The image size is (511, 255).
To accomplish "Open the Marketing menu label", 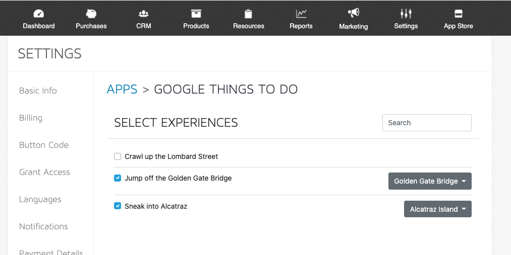I will [x=353, y=26].
